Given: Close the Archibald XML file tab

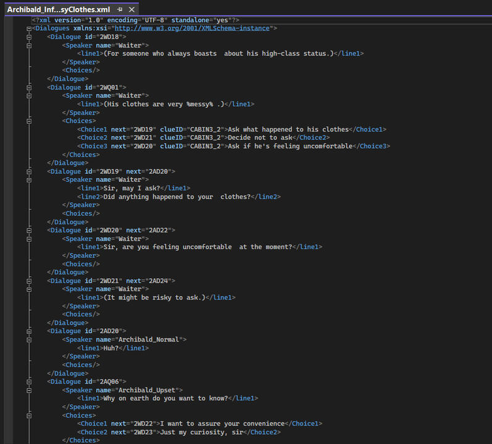Looking at the screenshot, I should point(131,10).
